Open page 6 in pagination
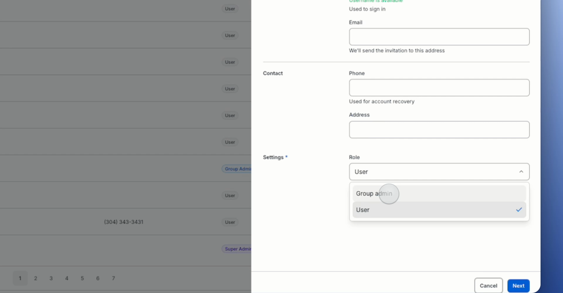The height and width of the screenshot is (293, 563). 98,278
